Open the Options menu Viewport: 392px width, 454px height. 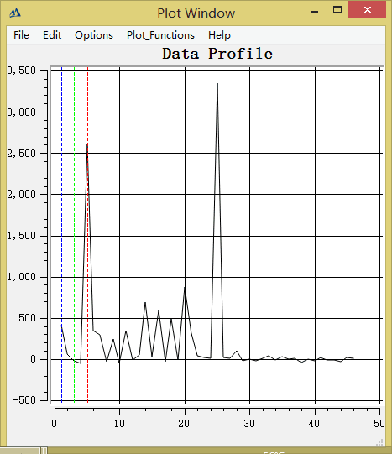click(x=94, y=35)
